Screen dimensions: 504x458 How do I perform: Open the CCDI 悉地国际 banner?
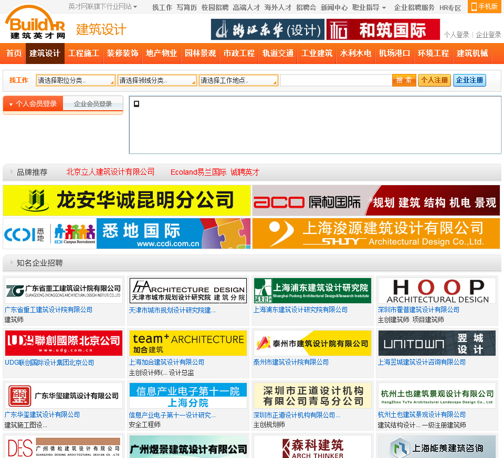pos(127,233)
